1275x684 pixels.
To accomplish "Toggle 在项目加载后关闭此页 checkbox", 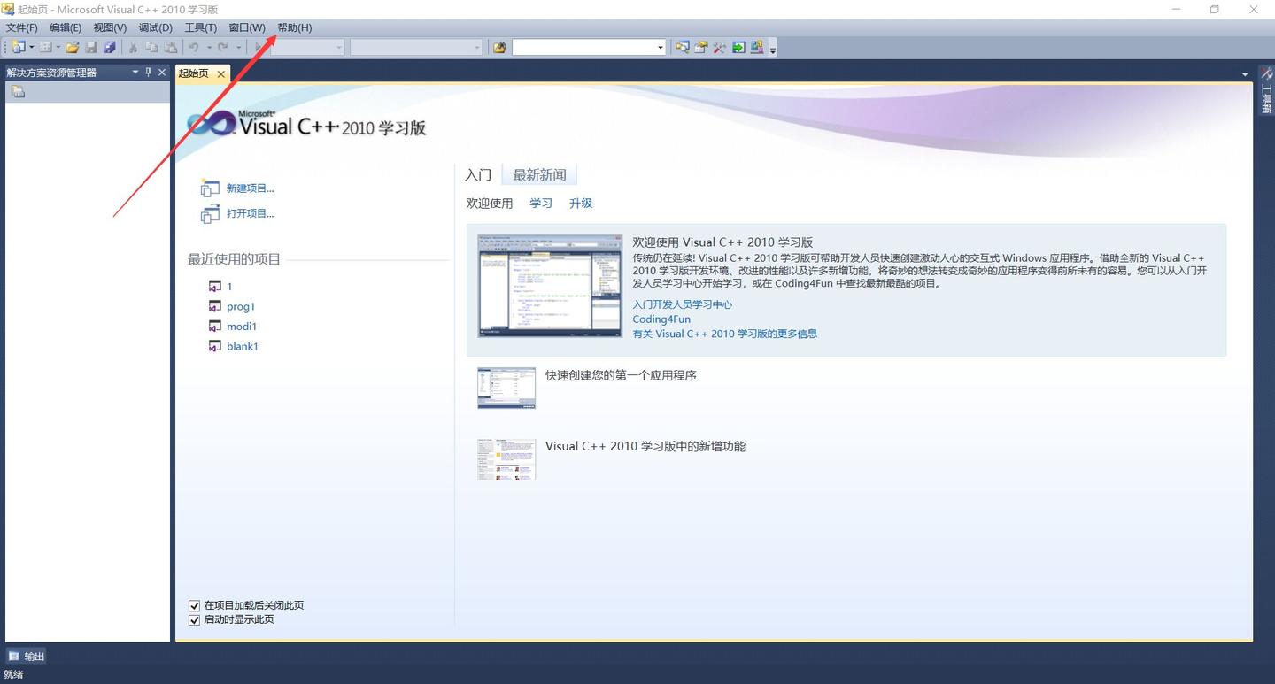I will click(x=195, y=605).
